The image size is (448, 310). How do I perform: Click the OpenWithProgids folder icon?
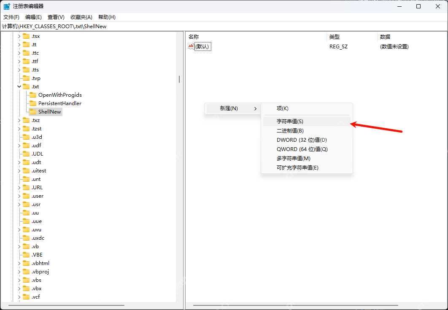coord(33,95)
